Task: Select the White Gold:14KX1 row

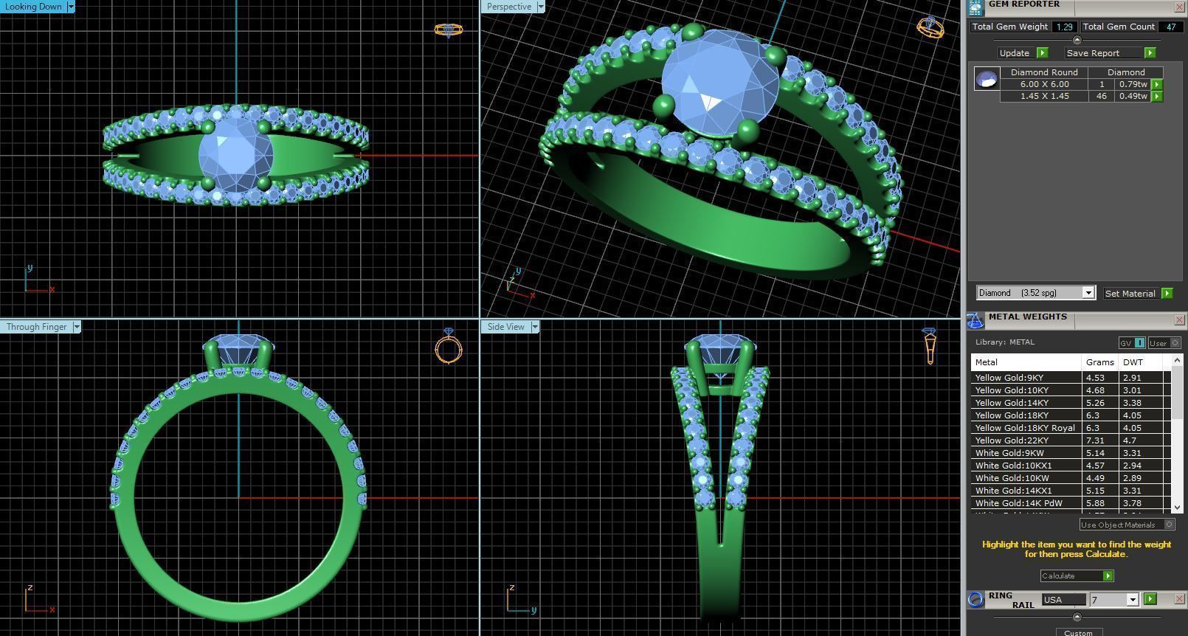Action: point(1070,491)
